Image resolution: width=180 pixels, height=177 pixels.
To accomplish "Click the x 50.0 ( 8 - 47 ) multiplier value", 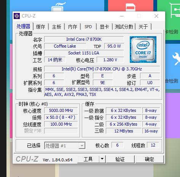I will [x=61, y=117].
